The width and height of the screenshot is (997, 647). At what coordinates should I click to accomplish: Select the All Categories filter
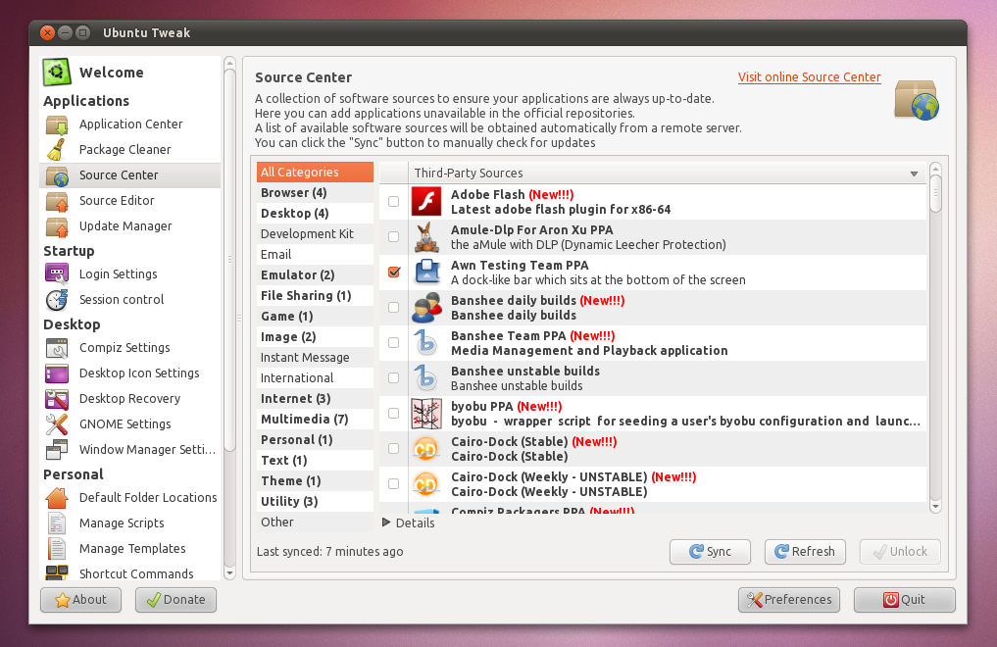[x=315, y=173]
